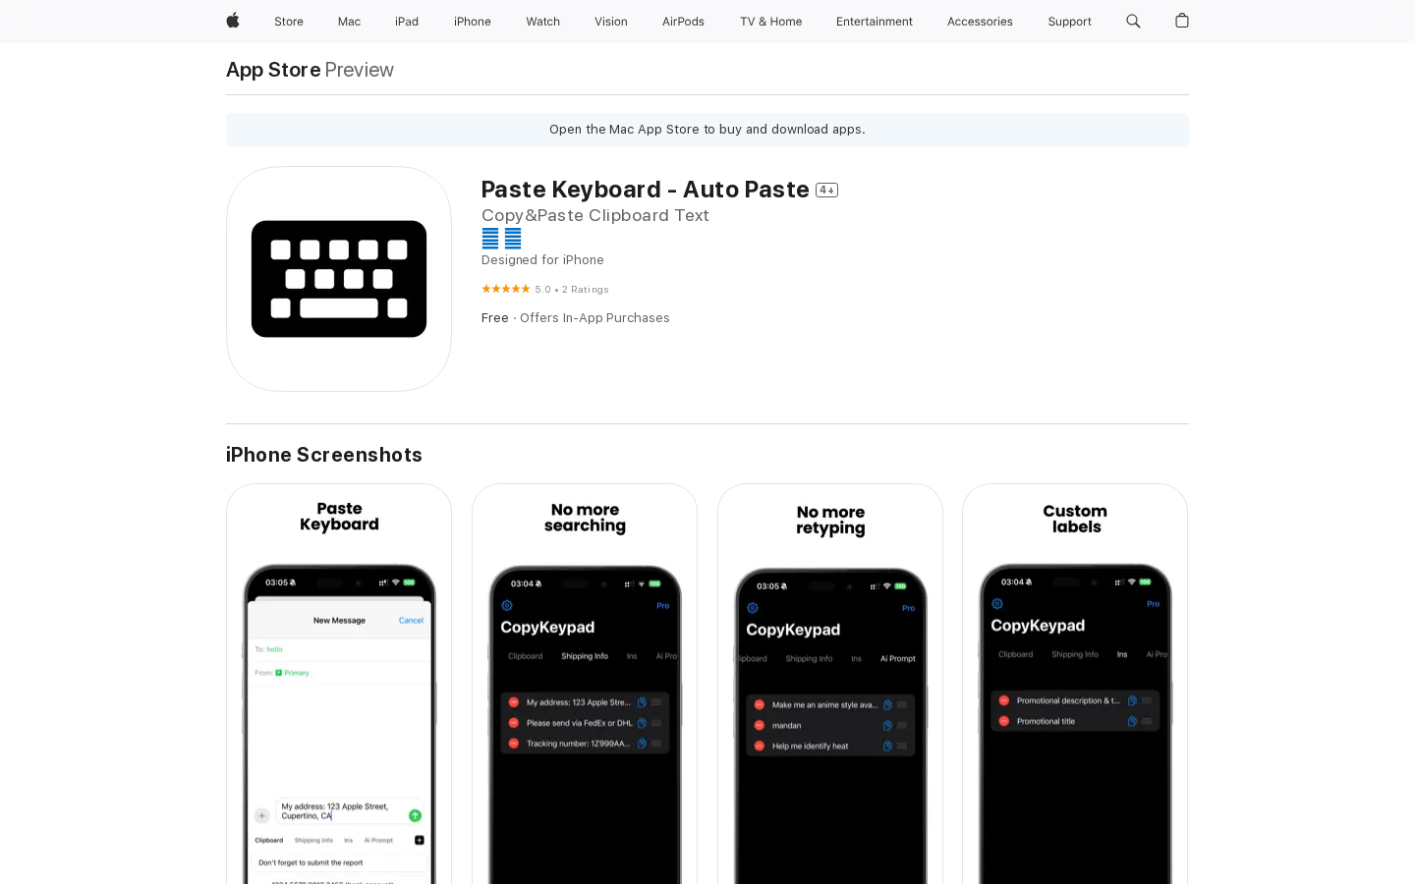Click the iPhone Screenshots heading
This screenshot has width=1415, height=884.
[x=324, y=455]
